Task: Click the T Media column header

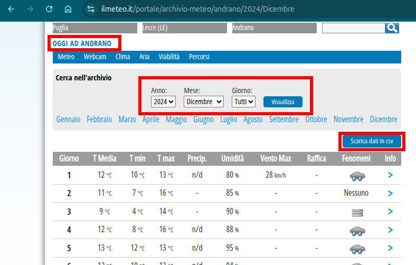Action: pyautogui.click(x=105, y=159)
